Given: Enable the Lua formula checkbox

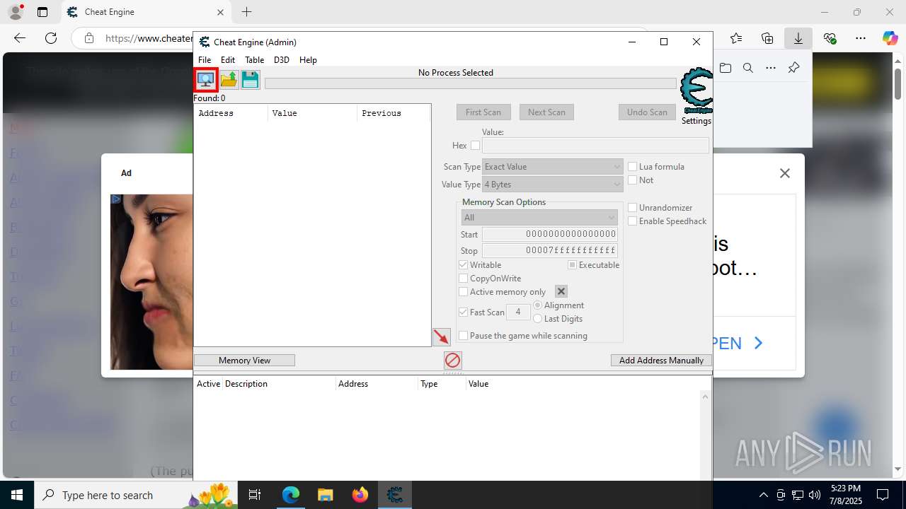Looking at the screenshot, I should tap(633, 167).
